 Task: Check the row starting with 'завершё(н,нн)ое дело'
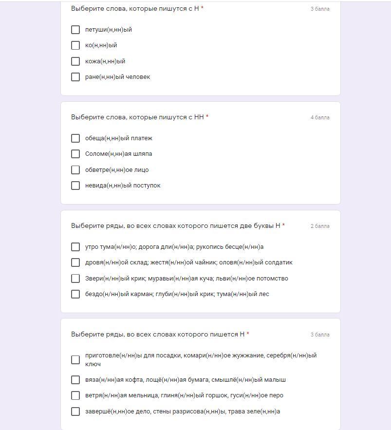(75, 411)
